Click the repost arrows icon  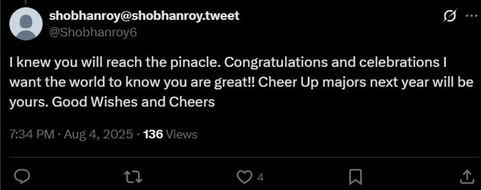pos(133,177)
